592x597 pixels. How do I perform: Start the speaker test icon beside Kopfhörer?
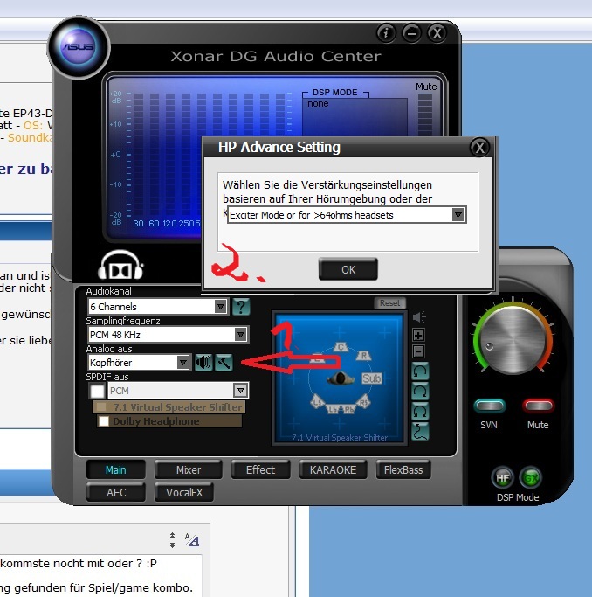pos(203,363)
